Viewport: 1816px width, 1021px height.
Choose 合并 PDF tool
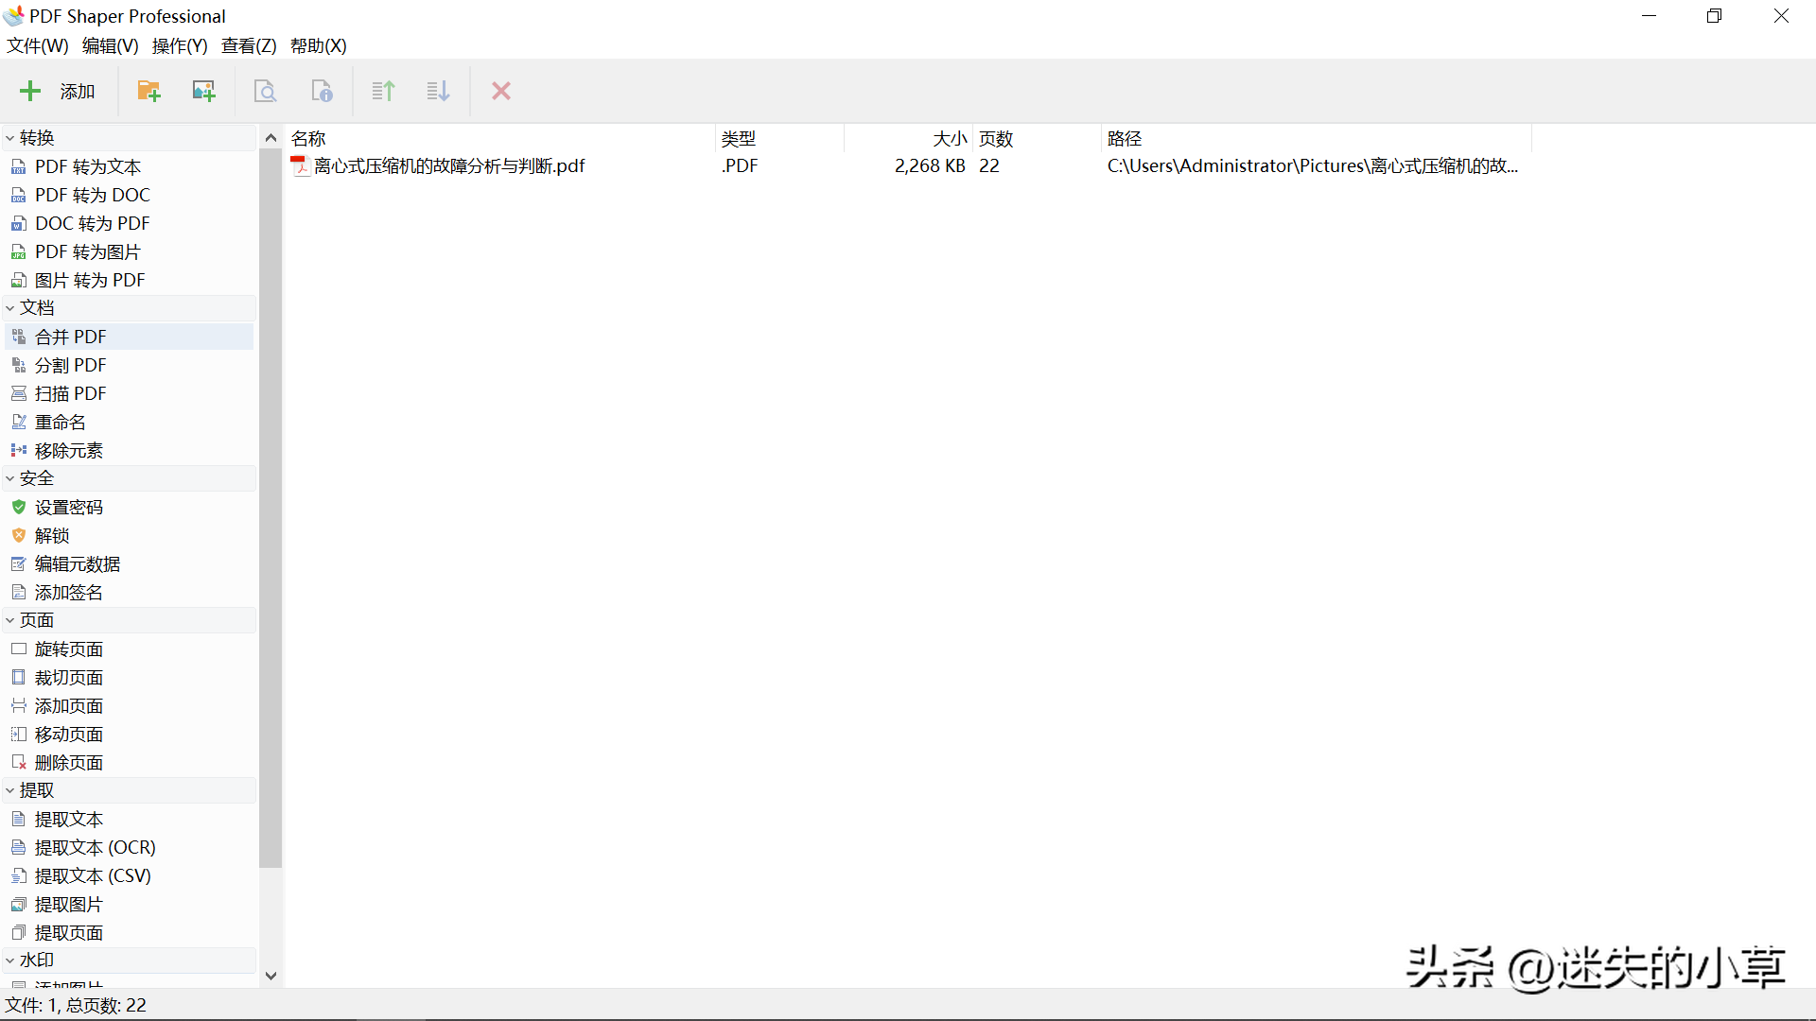[x=130, y=337]
